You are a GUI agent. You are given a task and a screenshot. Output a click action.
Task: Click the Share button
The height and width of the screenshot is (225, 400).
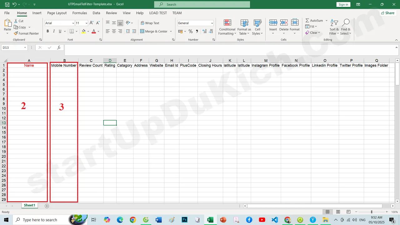tap(387, 13)
